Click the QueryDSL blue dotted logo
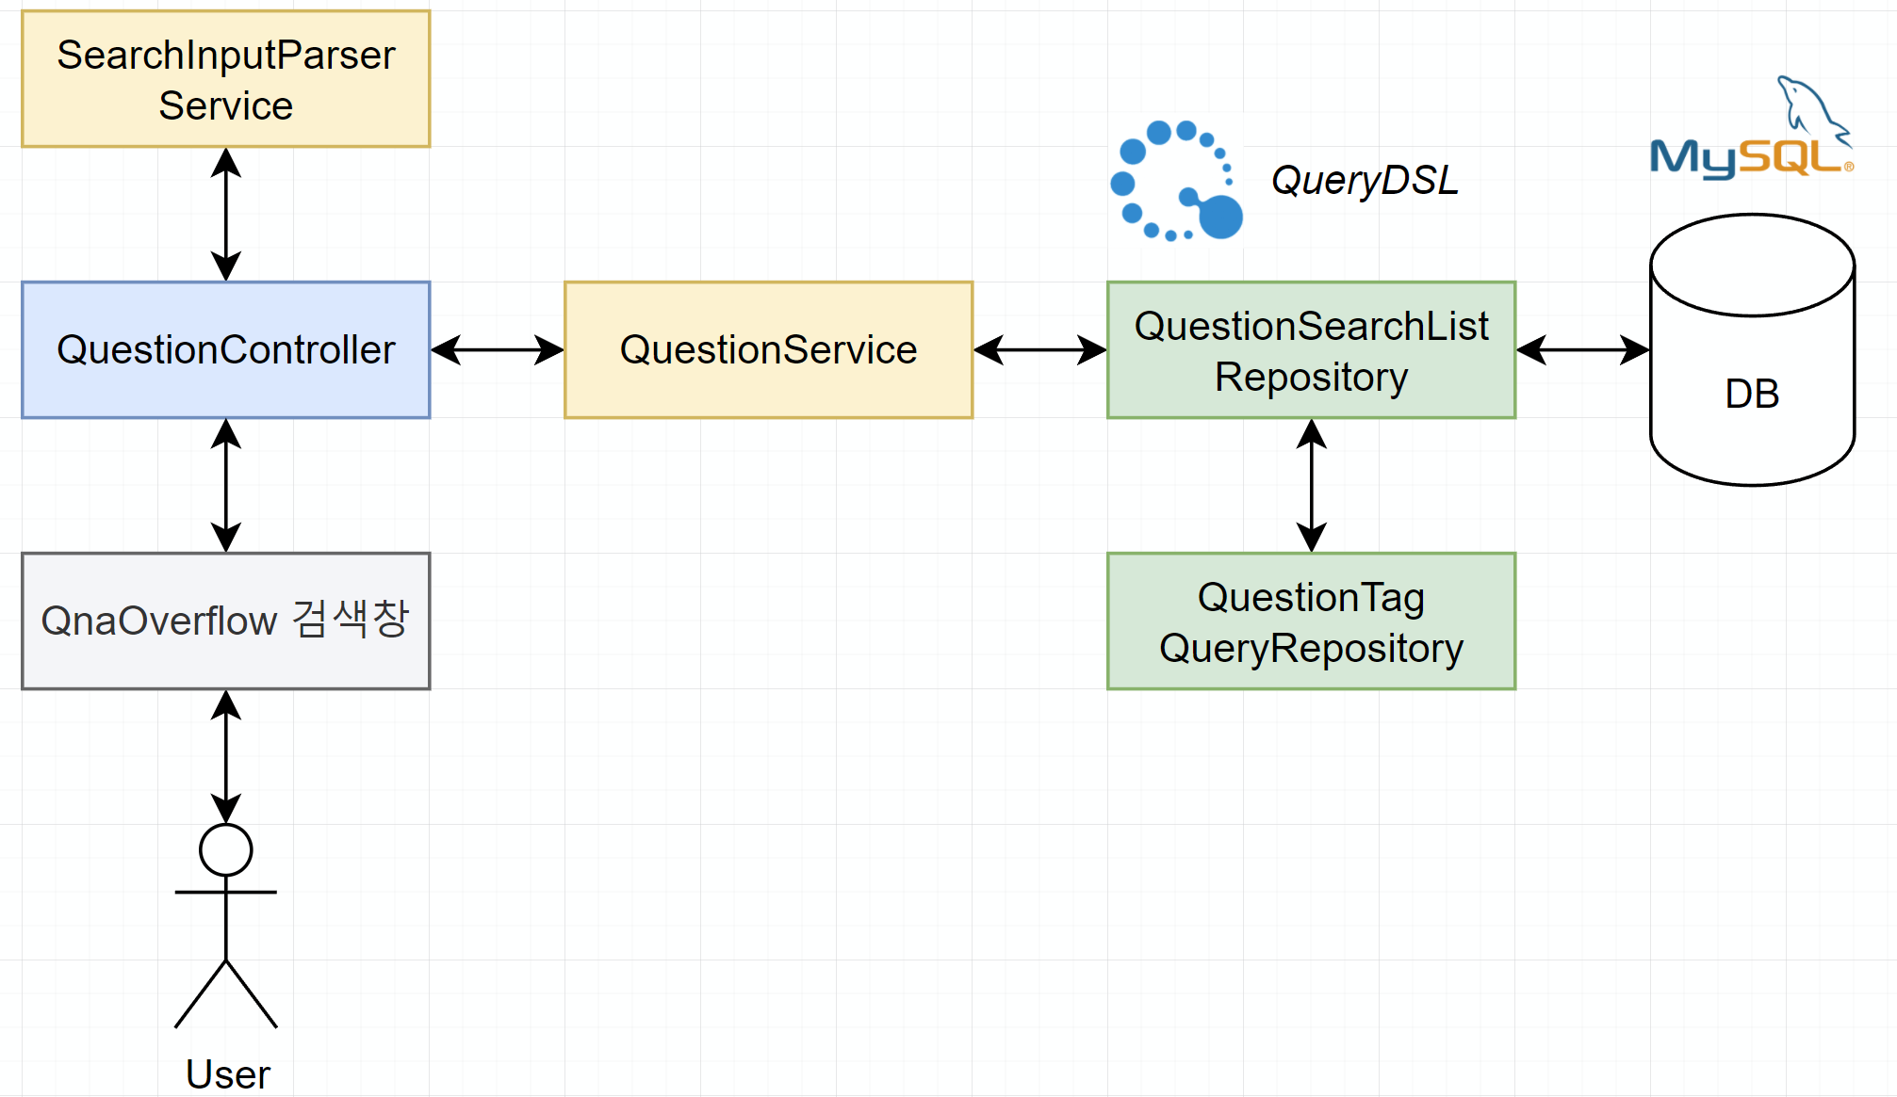Viewport: 1897px width, 1097px height. [1175, 181]
